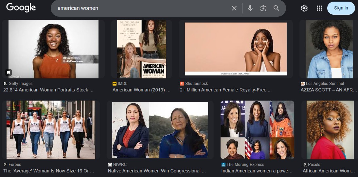Click the NIWRC favicon
The height and width of the screenshot is (177, 358).
coord(110,165)
